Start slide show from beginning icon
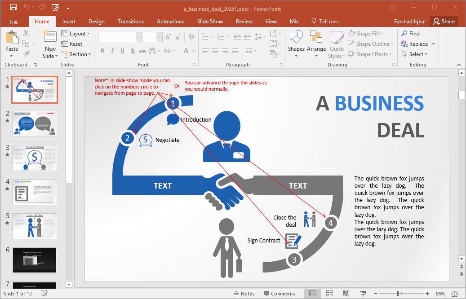 coord(55,7)
